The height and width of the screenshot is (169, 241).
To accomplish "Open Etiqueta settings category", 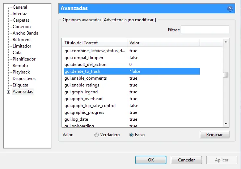I will pyautogui.click(x=20, y=85).
